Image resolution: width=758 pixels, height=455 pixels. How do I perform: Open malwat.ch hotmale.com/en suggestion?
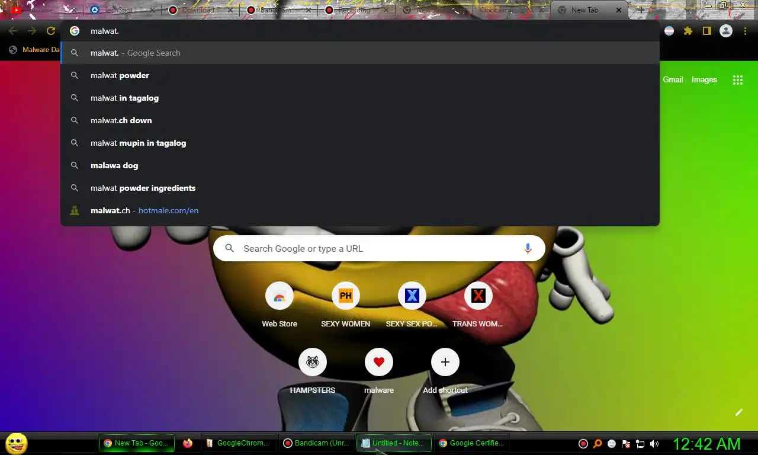pyautogui.click(x=360, y=210)
